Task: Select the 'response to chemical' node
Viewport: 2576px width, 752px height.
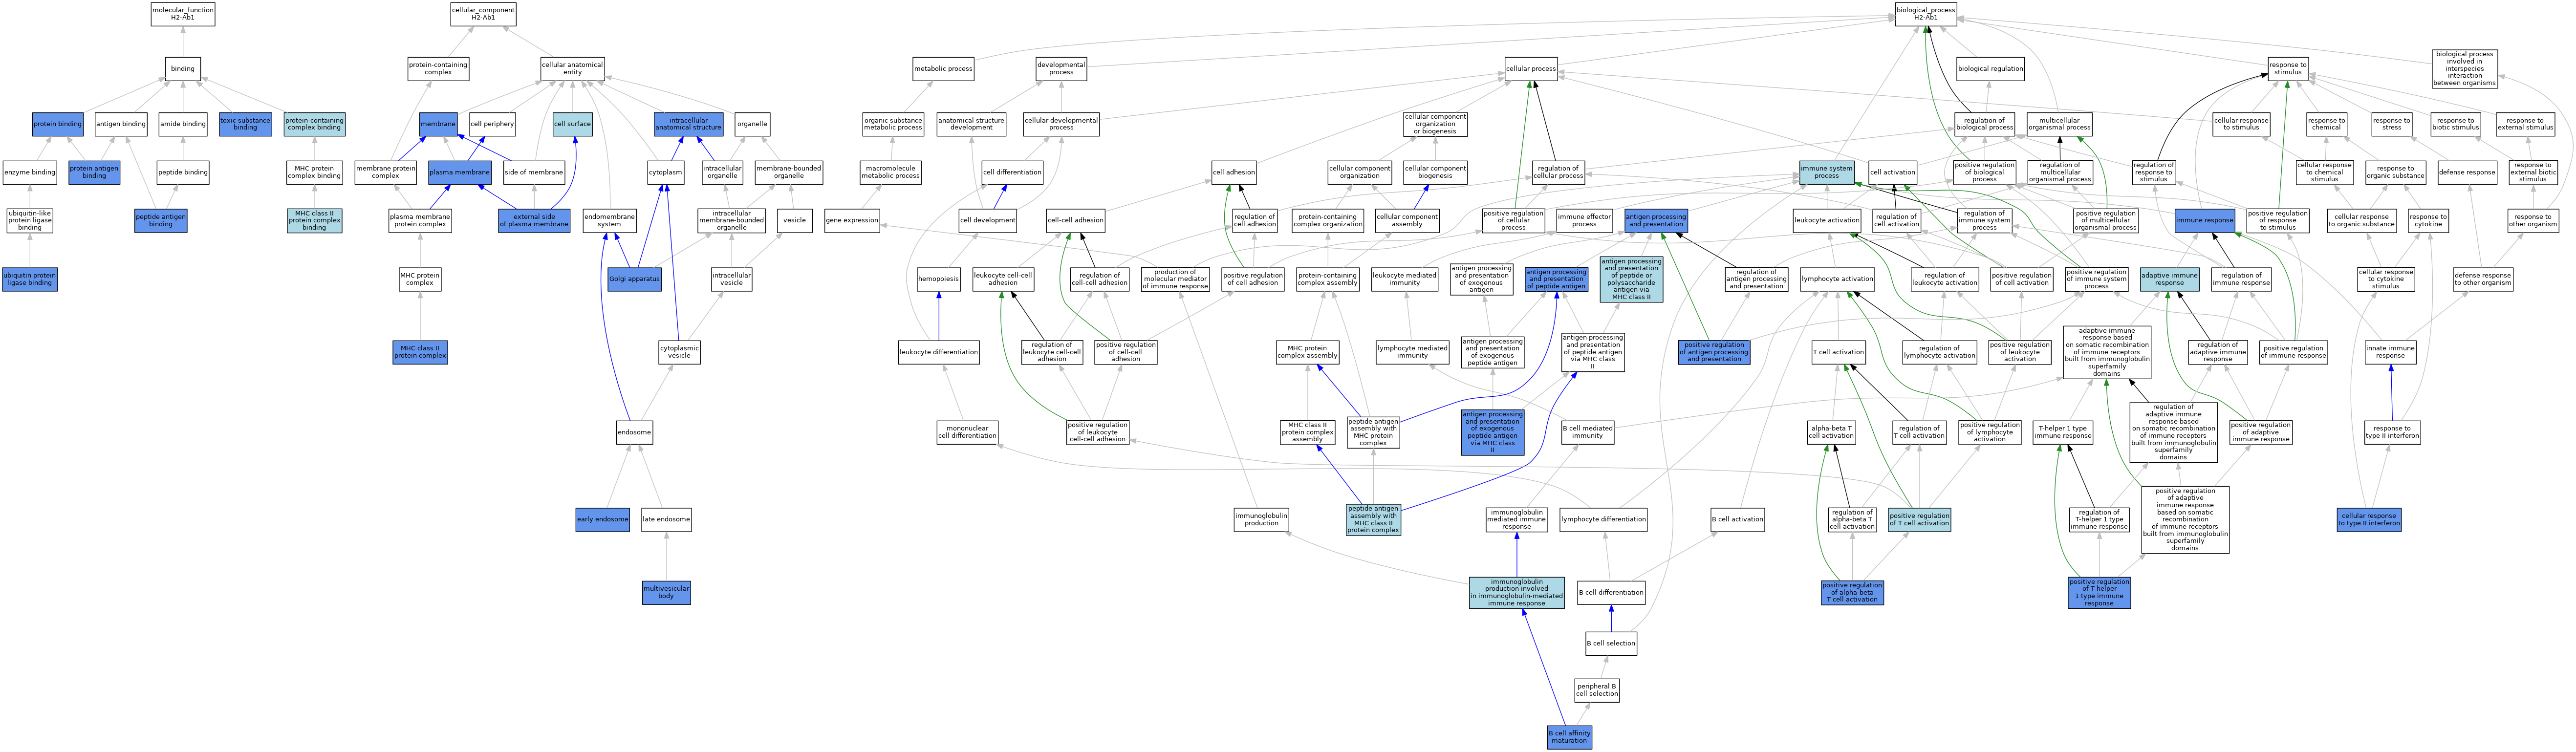Action: (x=2326, y=124)
